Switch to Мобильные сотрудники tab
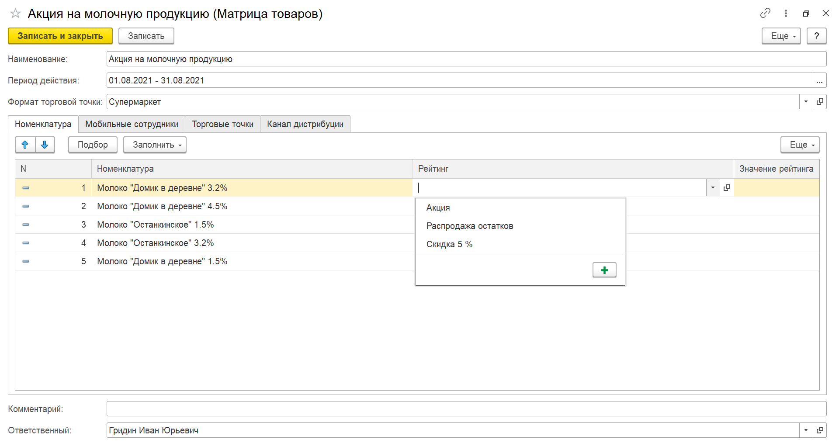The image size is (839, 443). [x=132, y=124]
